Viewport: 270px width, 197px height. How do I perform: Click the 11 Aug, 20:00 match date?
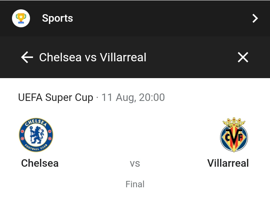click(133, 98)
